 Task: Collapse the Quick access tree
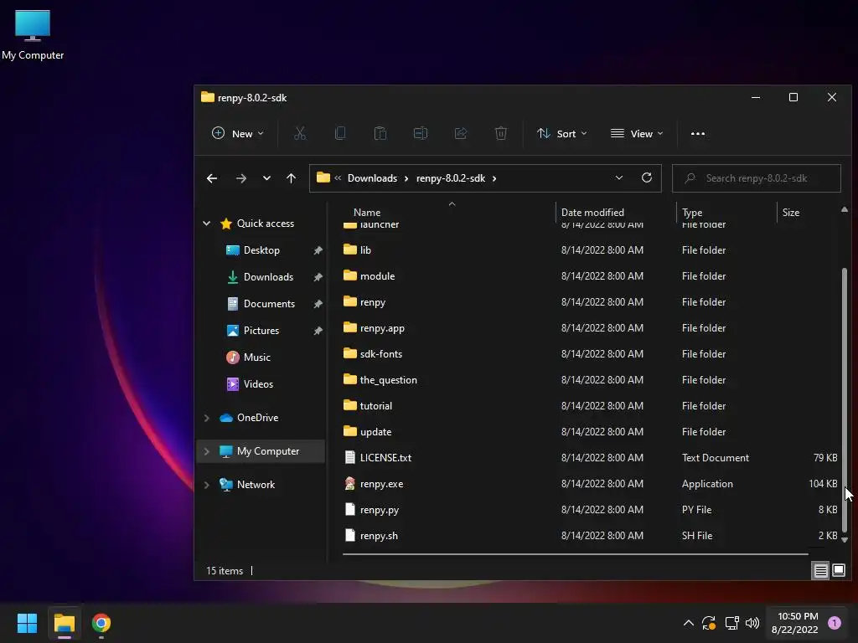tap(207, 223)
